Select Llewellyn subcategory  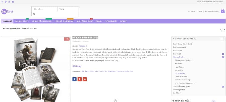(179, 70)
